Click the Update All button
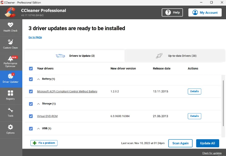The image size is (226, 156). (x=207, y=143)
